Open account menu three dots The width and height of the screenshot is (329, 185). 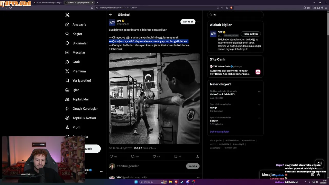pyautogui.click(x=101, y=171)
